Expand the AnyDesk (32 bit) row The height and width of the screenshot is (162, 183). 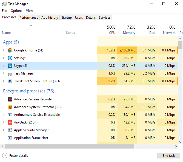(x=4, y=122)
